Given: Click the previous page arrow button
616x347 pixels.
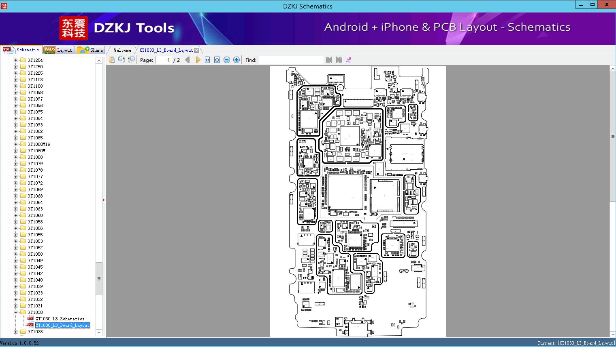Looking at the screenshot, I should [188, 60].
